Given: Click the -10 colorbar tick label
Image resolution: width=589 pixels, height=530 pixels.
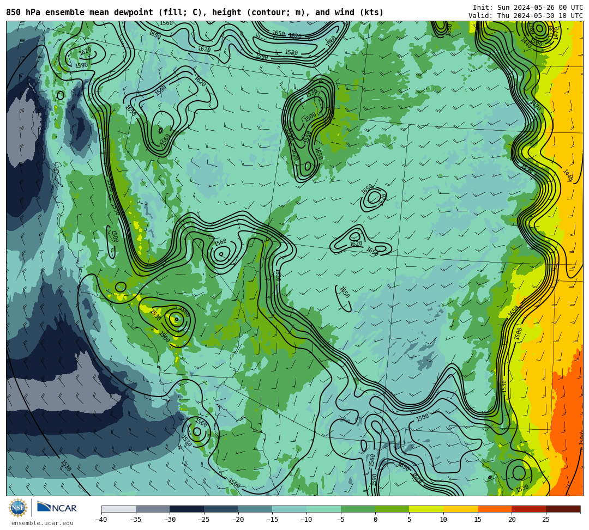Looking at the screenshot, I should 306,520.
